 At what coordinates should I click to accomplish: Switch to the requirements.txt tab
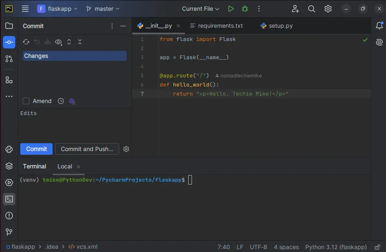click(217, 26)
